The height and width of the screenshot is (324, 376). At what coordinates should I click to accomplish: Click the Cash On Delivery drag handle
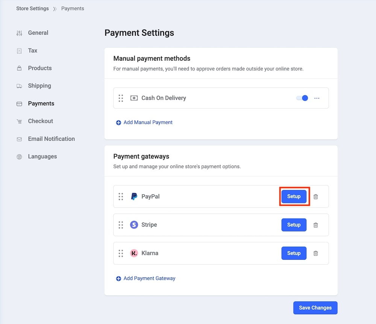coord(121,98)
